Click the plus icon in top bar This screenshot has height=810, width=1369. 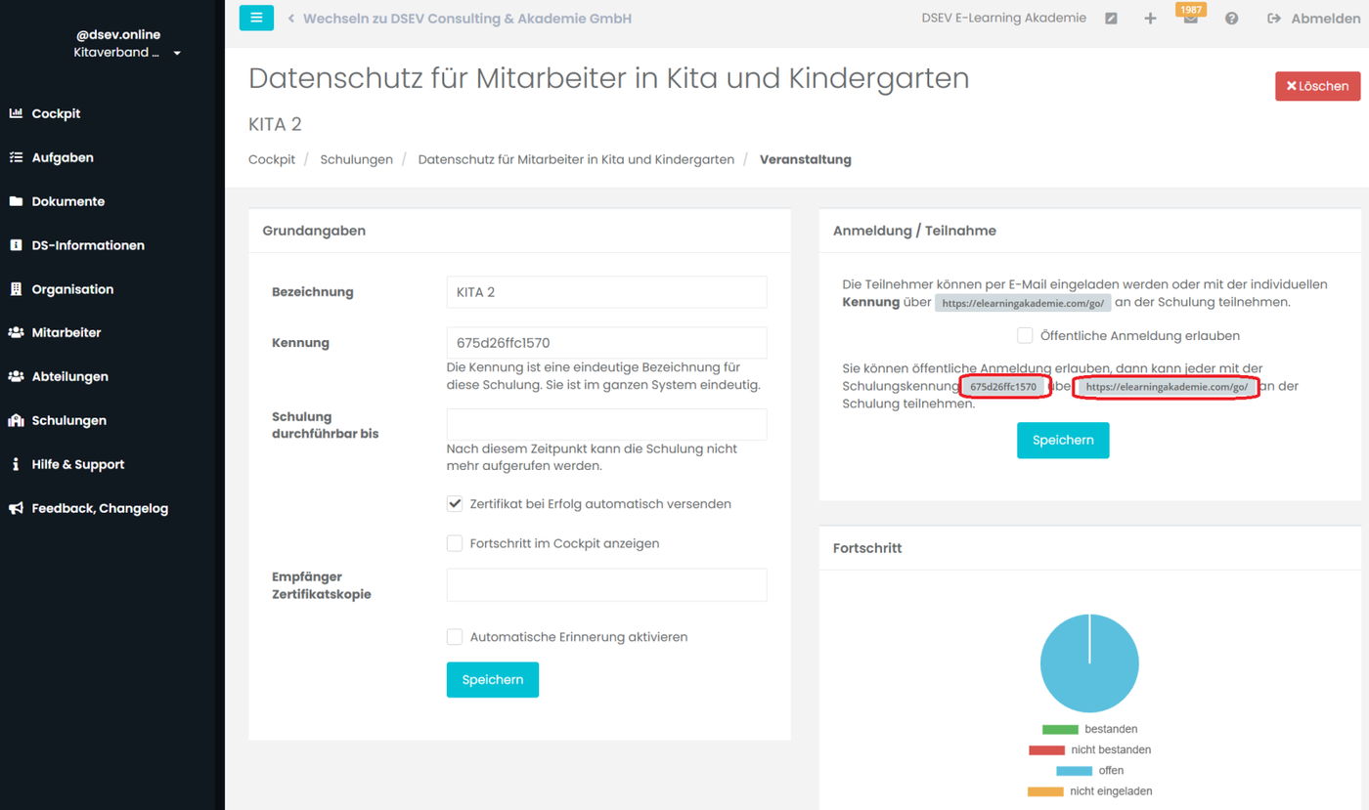pos(1150,19)
